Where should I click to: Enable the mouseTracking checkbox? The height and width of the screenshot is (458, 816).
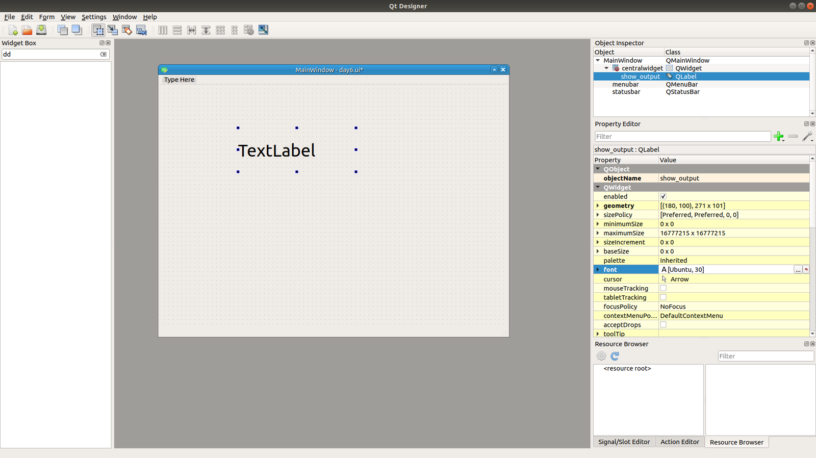click(663, 288)
